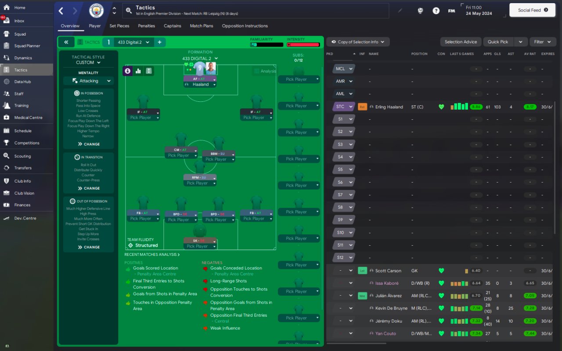Open the Penalties tab

[147, 26]
